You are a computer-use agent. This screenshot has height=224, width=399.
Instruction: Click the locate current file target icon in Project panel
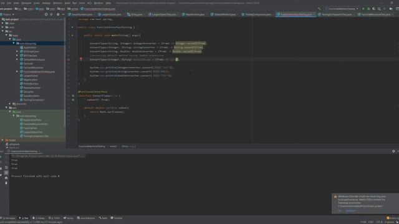[46, 14]
